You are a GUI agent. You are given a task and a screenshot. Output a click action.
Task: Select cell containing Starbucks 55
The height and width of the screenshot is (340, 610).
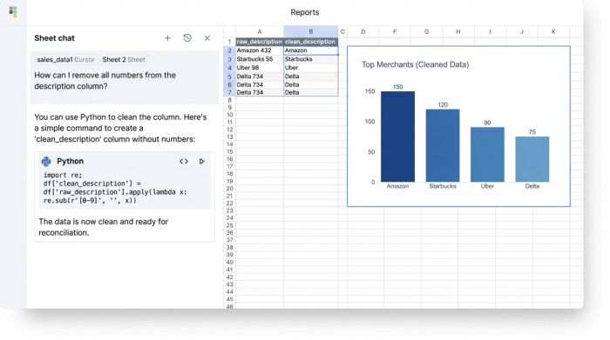coord(260,59)
